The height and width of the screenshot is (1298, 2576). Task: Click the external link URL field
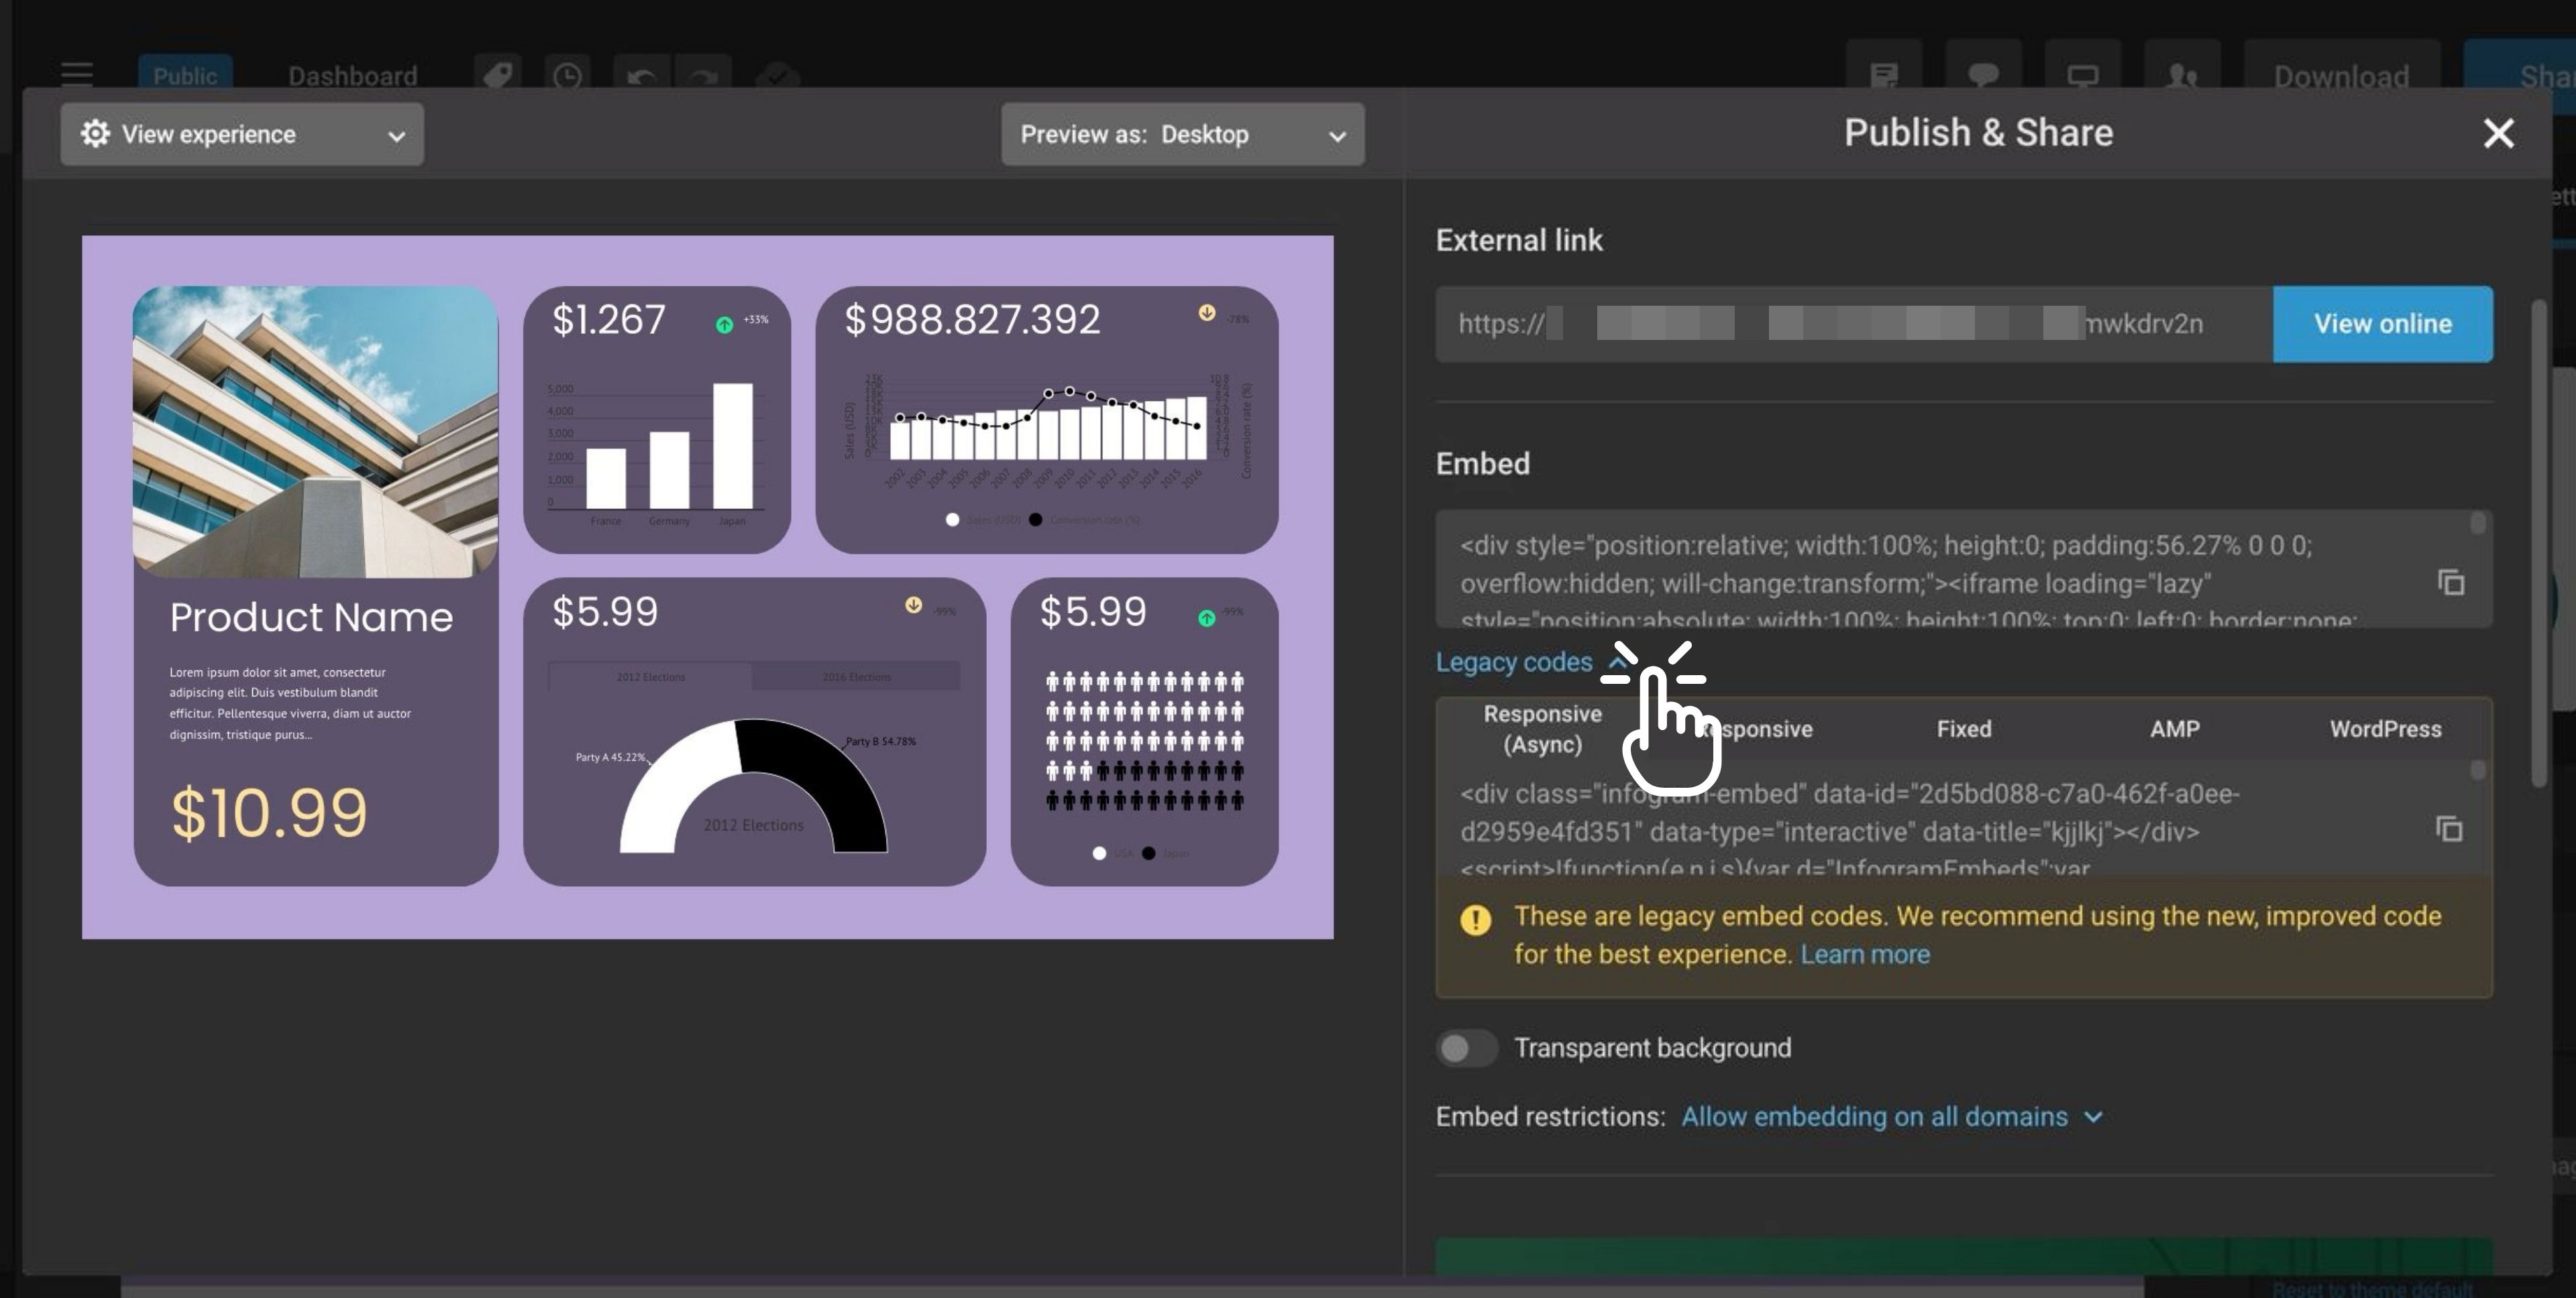pos(1854,324)
